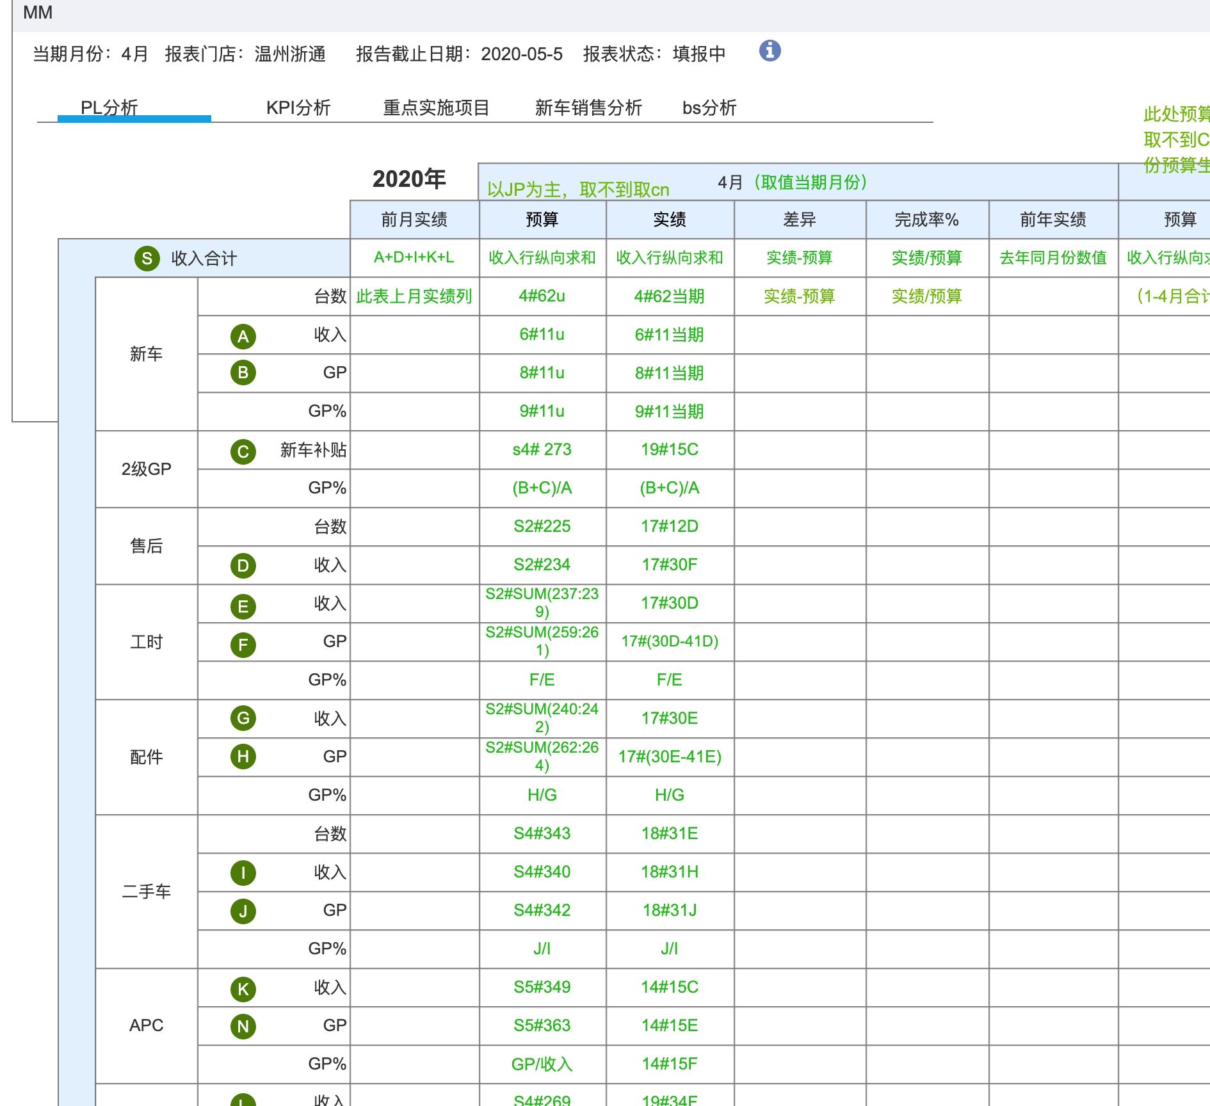
Task: Click the 17#12D cell
Action: [670, 527]
